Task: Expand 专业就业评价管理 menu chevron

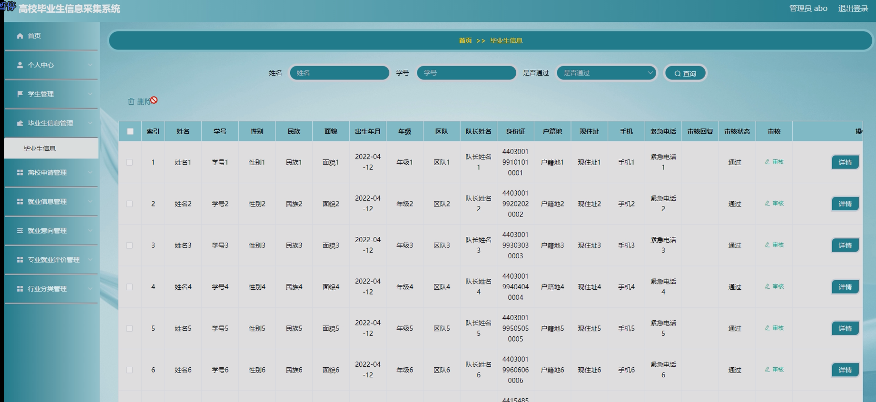Action: [90, 259]
